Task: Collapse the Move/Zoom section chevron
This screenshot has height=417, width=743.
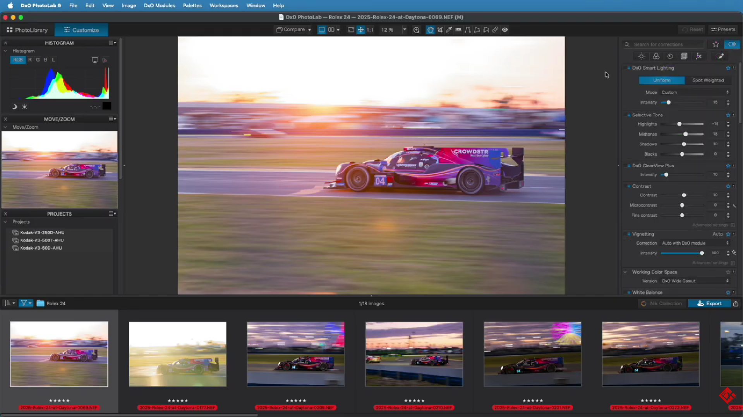Action: tap(5, 127)
